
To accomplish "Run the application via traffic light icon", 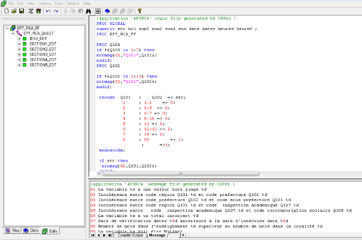I will click(x=39, y=11).
